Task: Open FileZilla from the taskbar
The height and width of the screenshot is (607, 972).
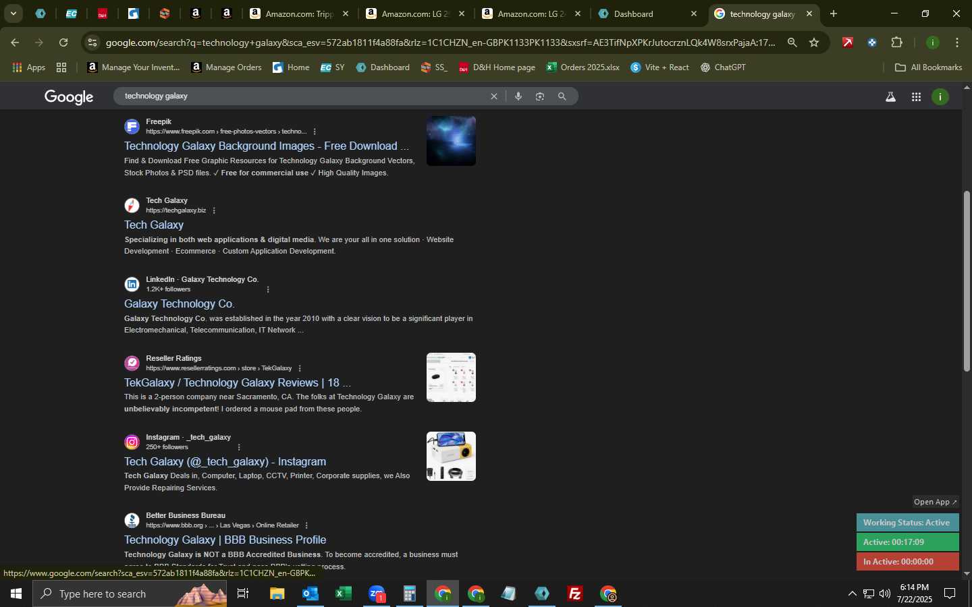Action: (x=575, y=594)
